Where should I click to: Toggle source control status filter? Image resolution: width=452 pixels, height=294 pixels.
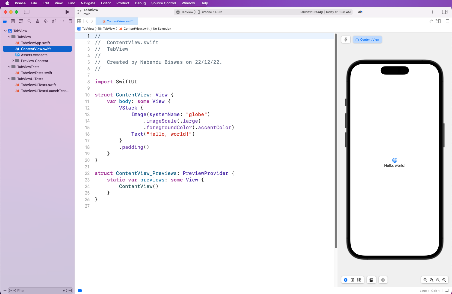point(70,290)
